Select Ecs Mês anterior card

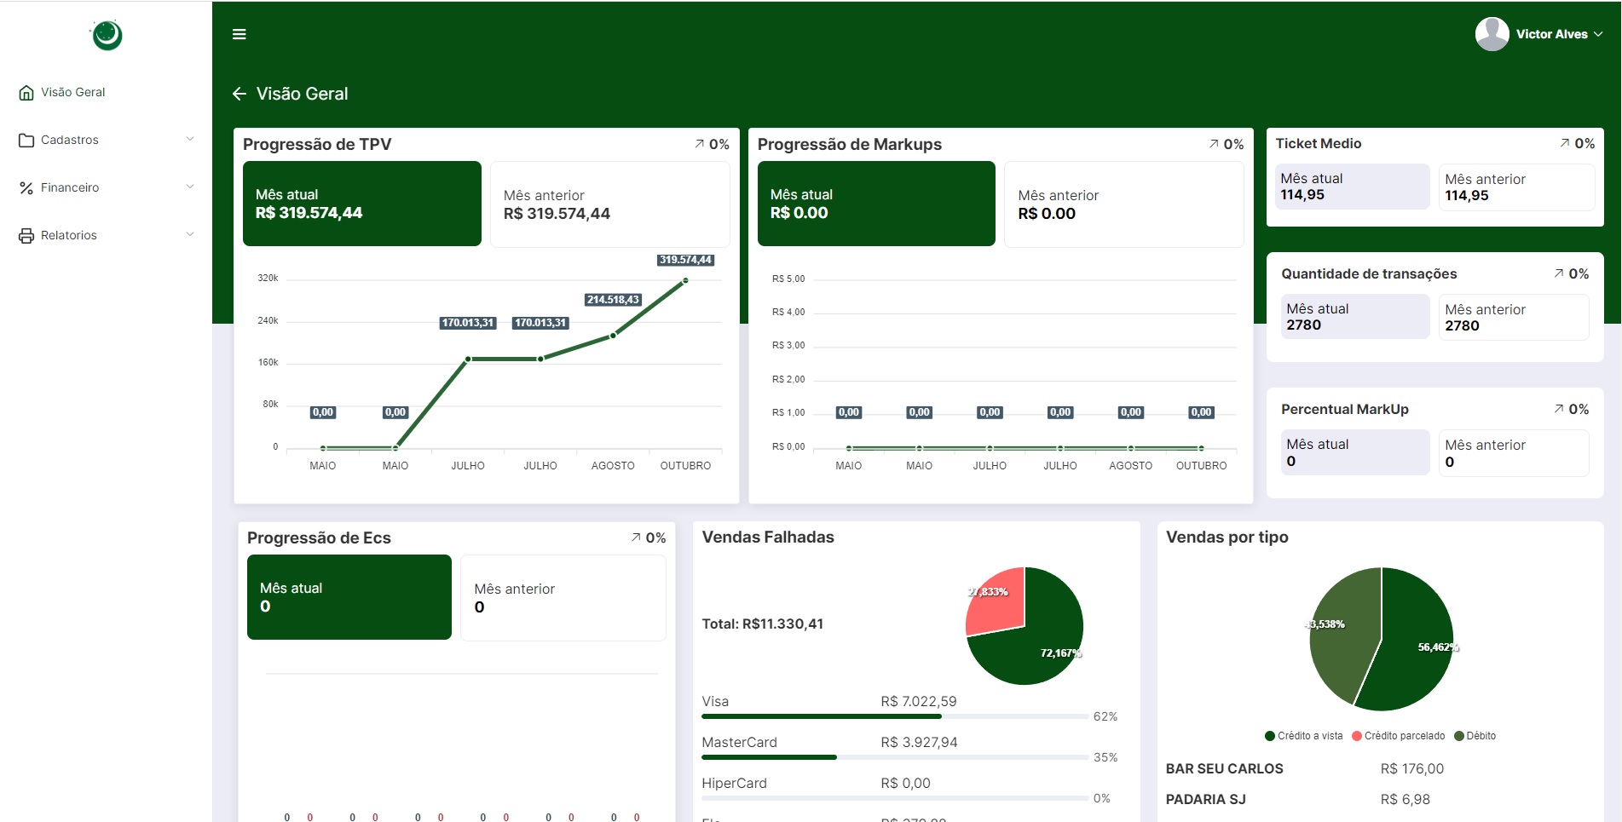point(563,598)
